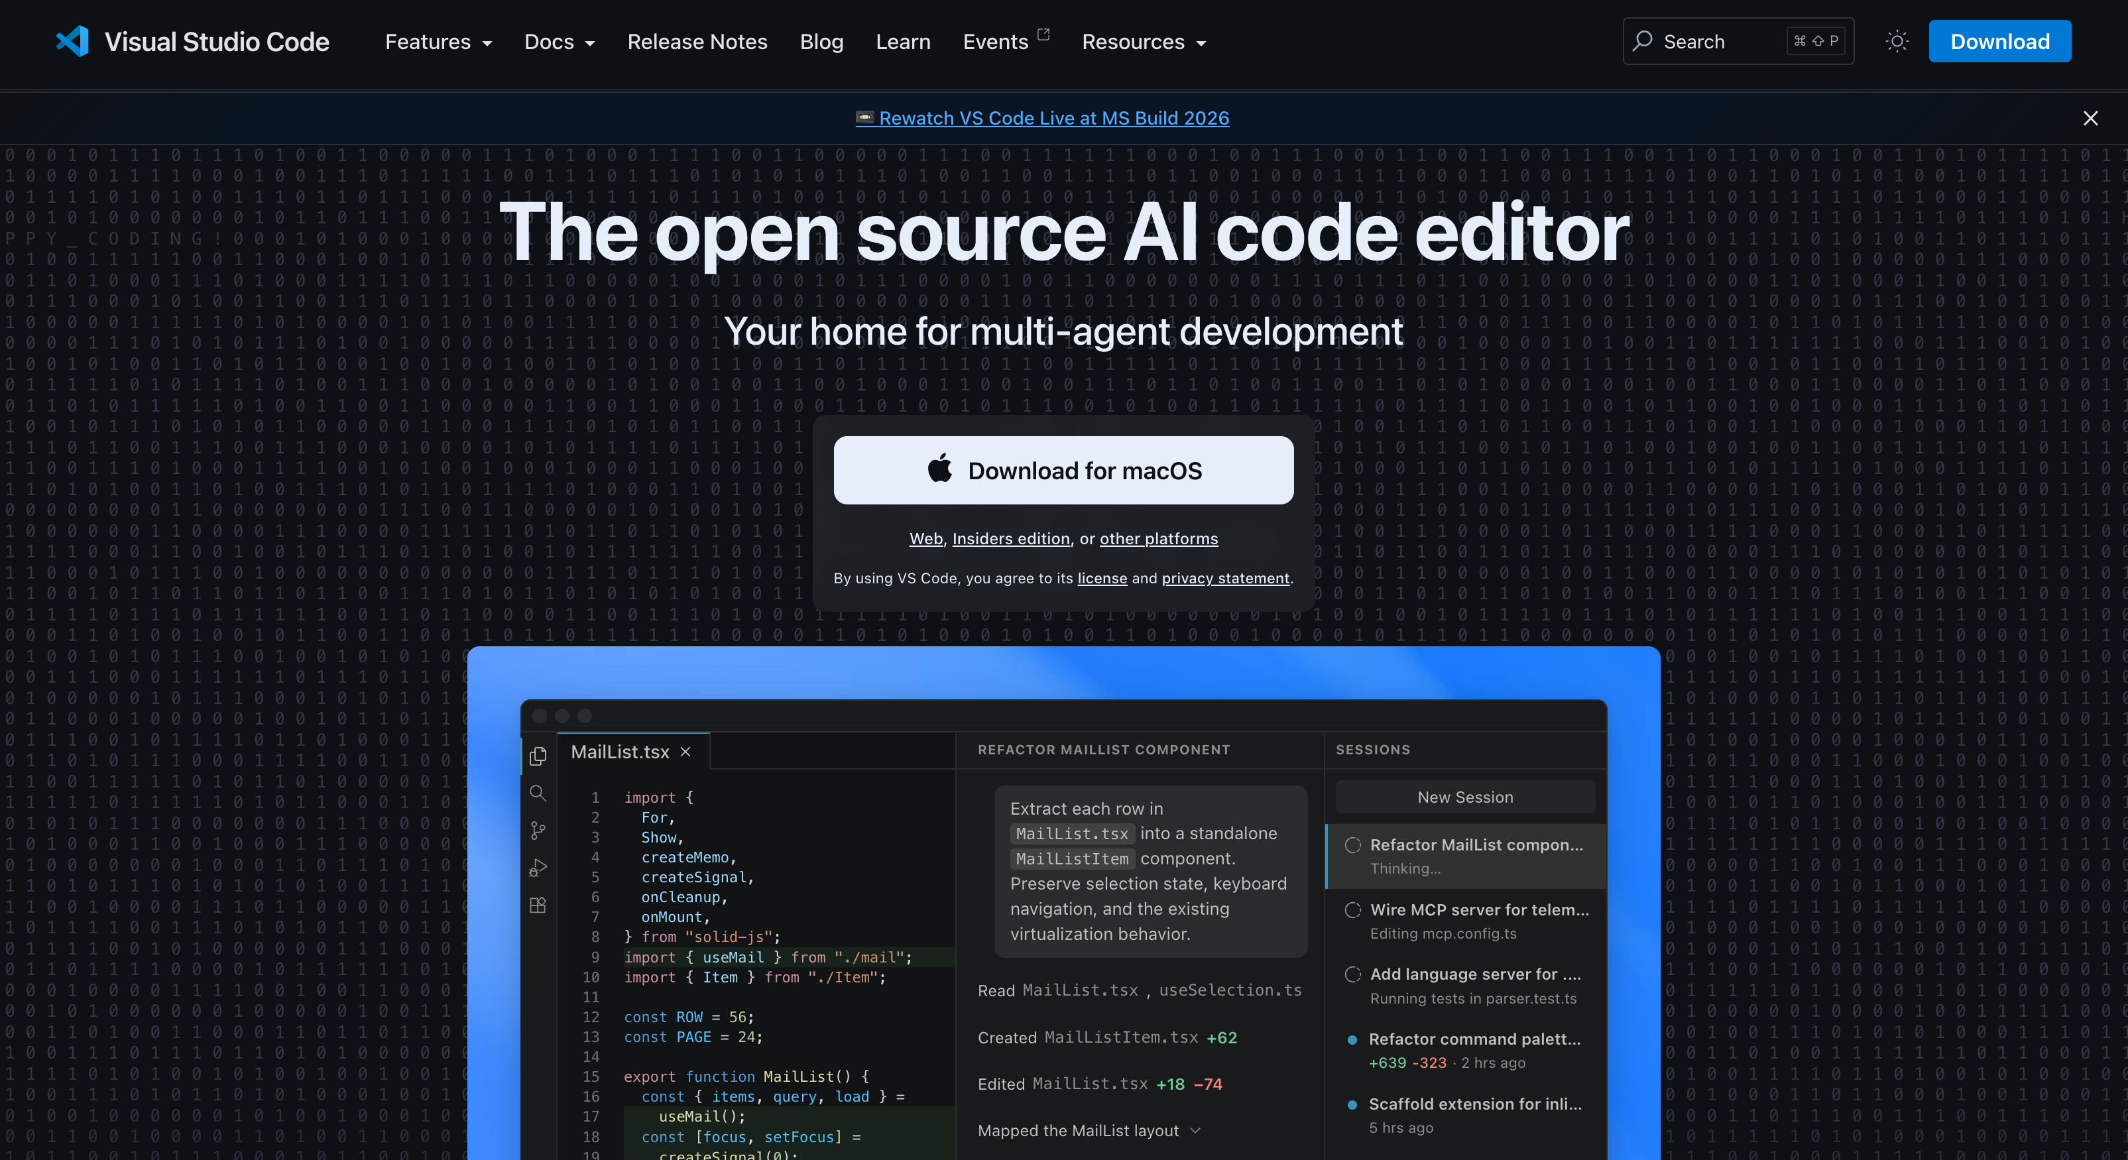Click code line 'const PAGE = 24;'
The height and width of the screenshot is (1160, 2128).
pos(693,1037)
